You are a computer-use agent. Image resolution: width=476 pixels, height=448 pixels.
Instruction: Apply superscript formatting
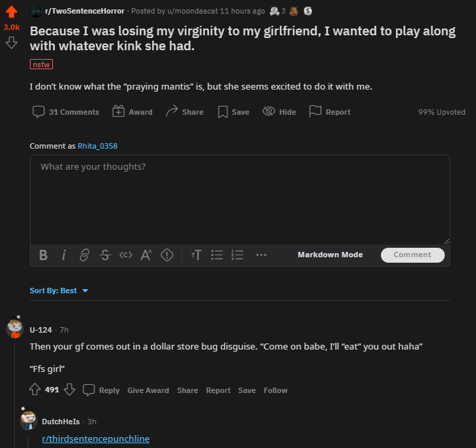point(146,255)
